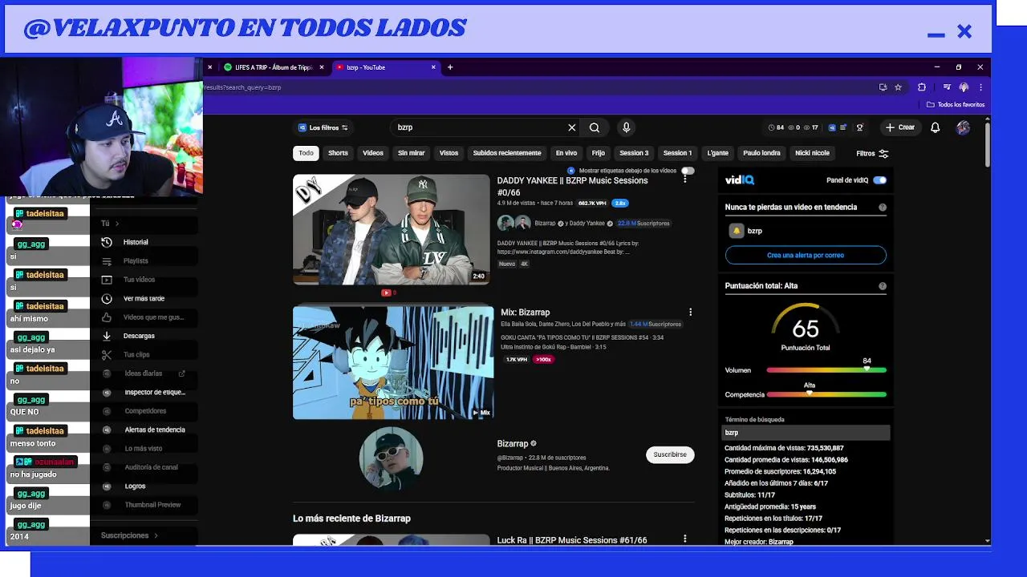Open the YouTube account avatar menu
Viewport: 1027px width, 577px height.
pyautogui.click(x=964, y=127)
